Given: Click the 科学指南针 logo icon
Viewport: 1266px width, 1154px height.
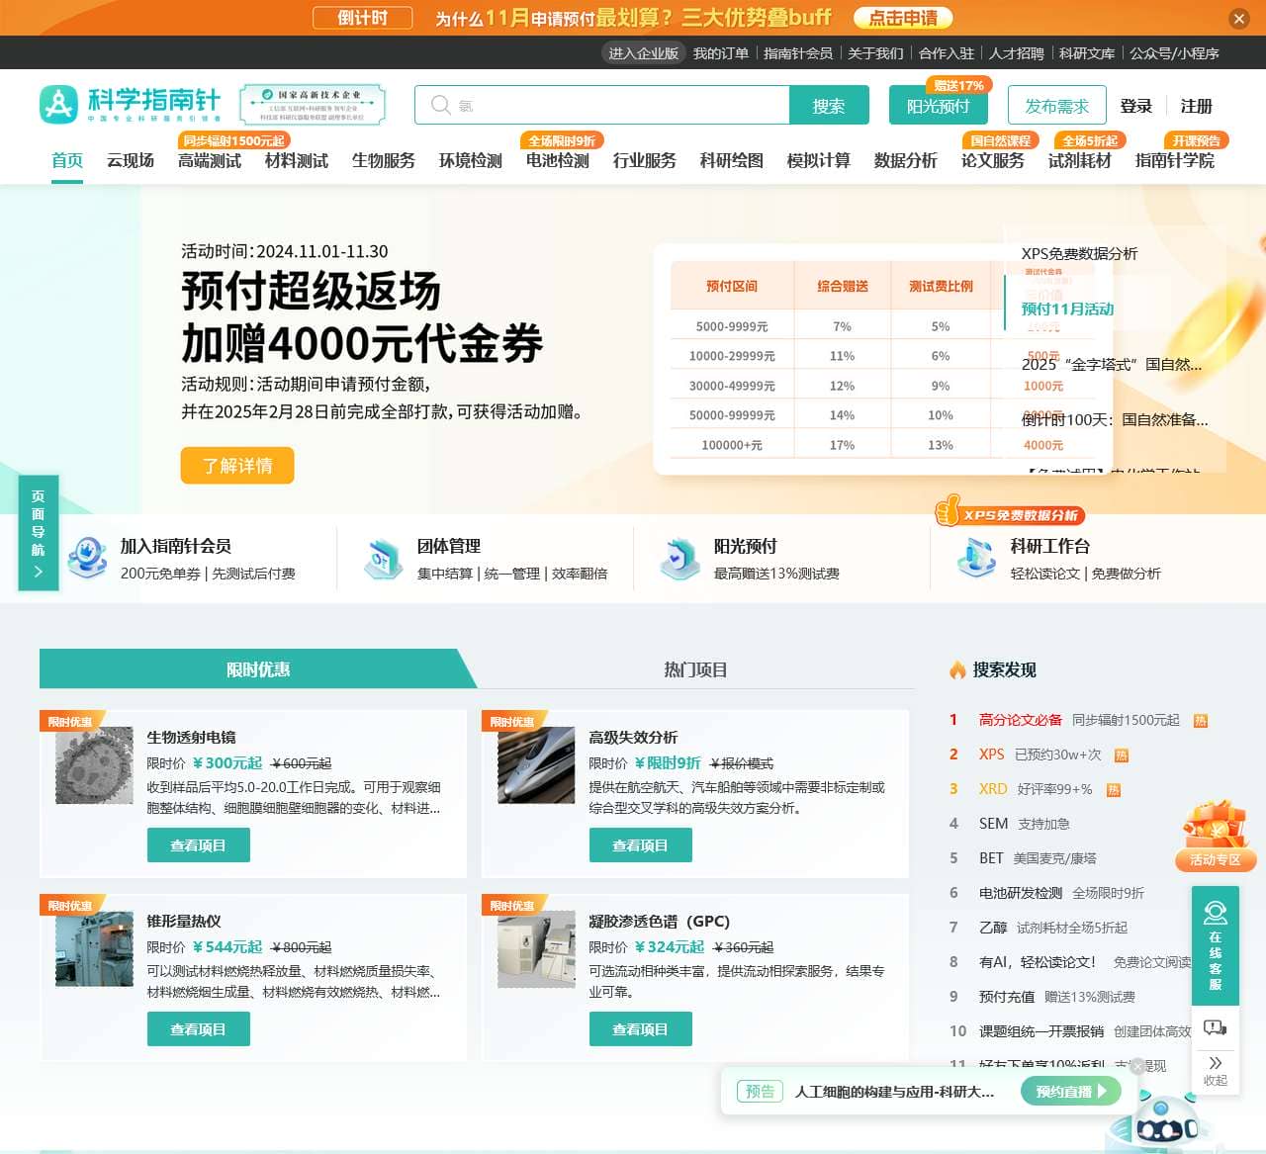Looking at the screenshot, I should pos(58,103).
